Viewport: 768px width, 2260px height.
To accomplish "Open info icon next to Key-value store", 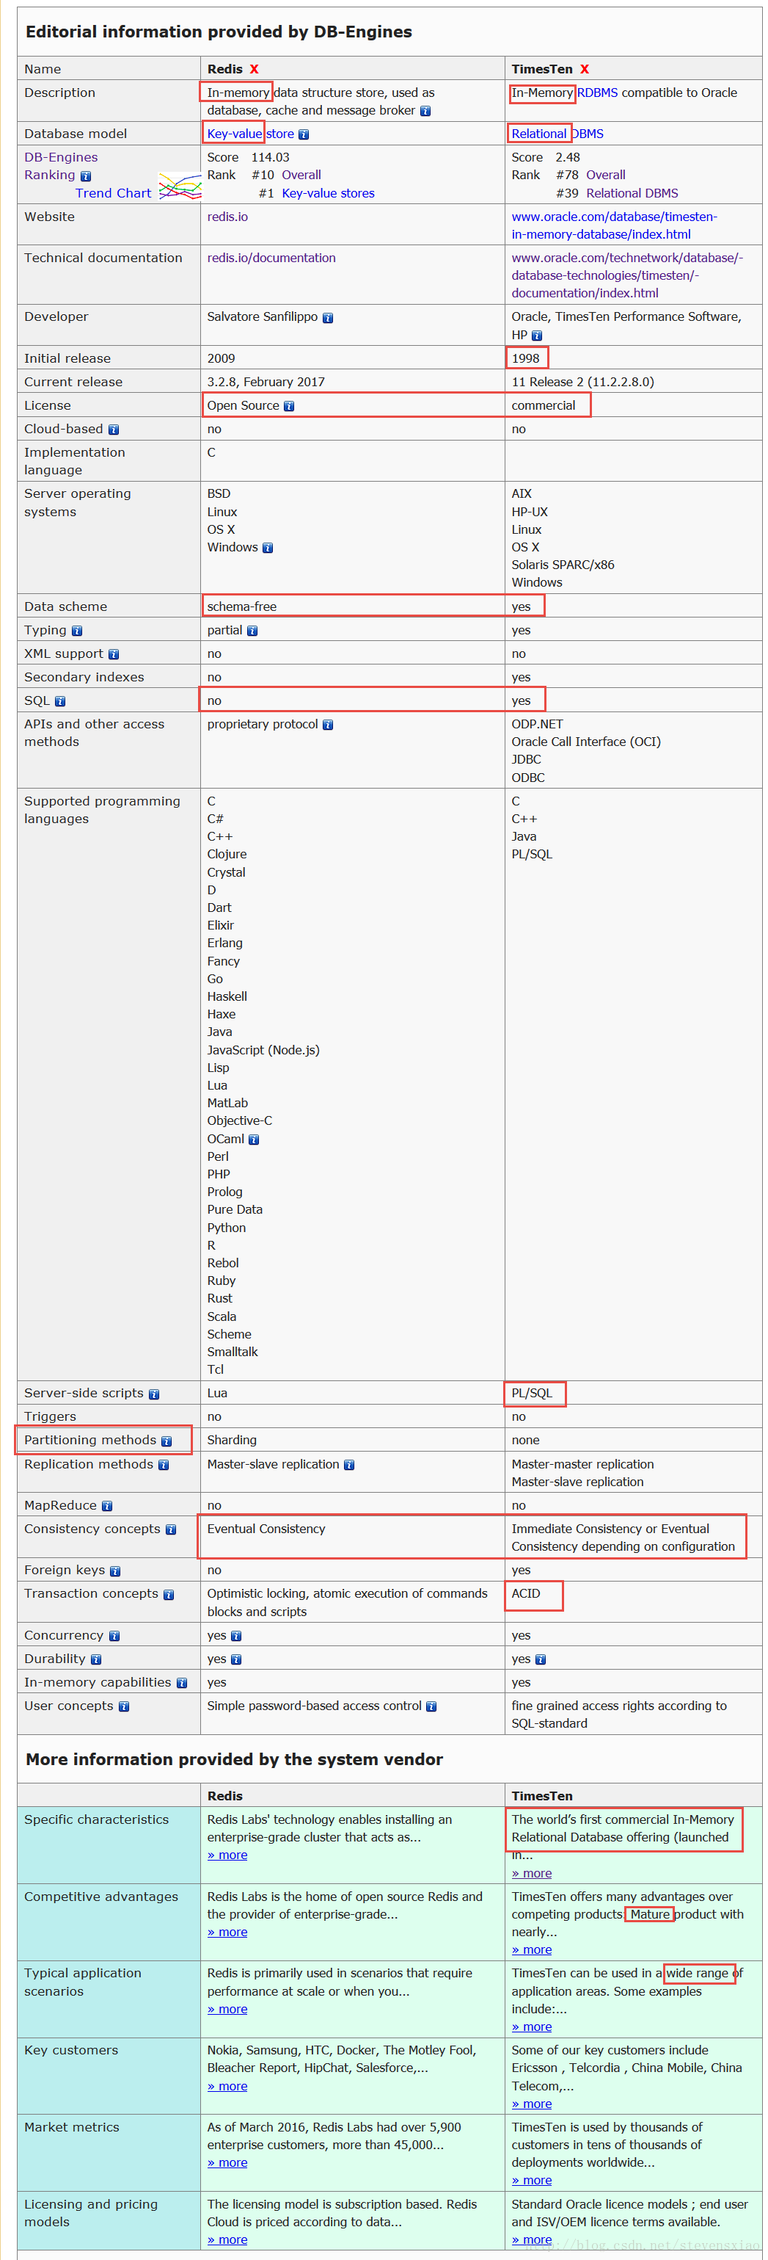I will pos(304,134).
